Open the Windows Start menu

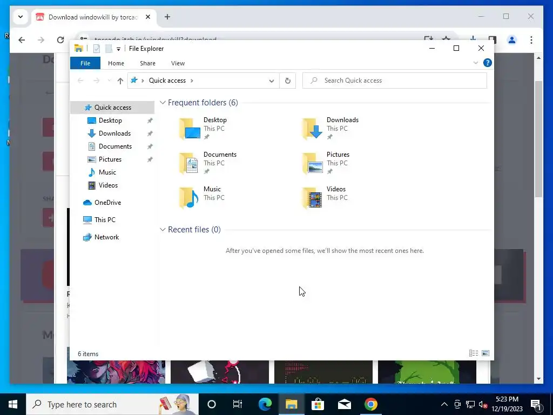(13, 404)
